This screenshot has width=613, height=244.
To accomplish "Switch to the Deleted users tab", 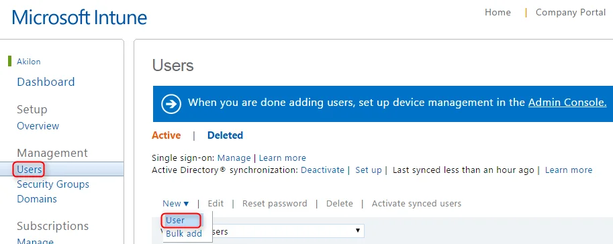I will click(x=225, y=135).
